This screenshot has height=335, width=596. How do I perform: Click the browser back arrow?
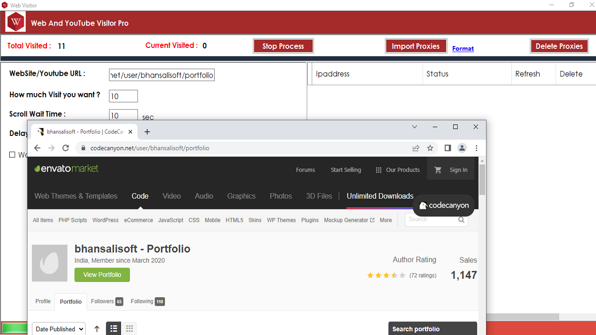[x=37, y=148]
